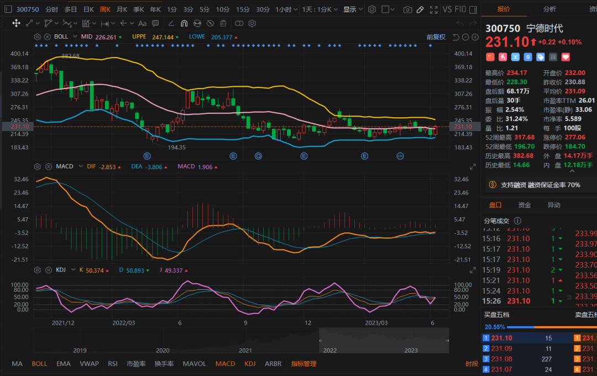Select the move/pan crosshair tool
The image size is (597, 376).
[x=16, y=23]
